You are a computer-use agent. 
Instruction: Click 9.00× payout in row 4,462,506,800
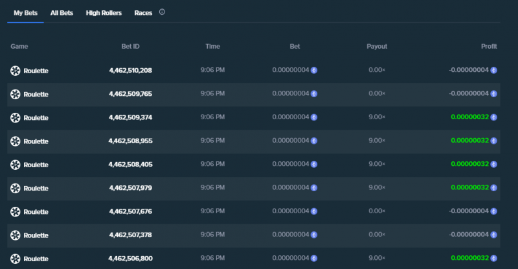(377, 258)
